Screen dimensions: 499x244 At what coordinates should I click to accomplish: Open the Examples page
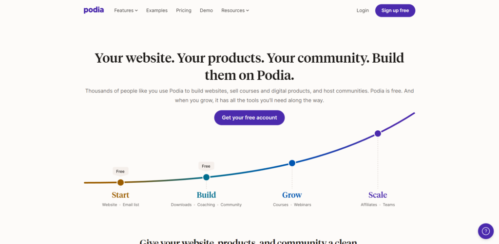click(157, 11)
